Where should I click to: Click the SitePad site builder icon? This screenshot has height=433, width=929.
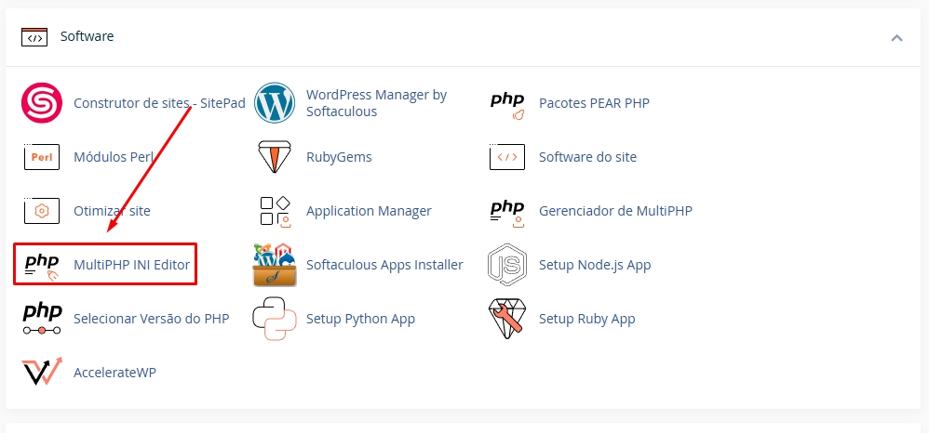41,103
